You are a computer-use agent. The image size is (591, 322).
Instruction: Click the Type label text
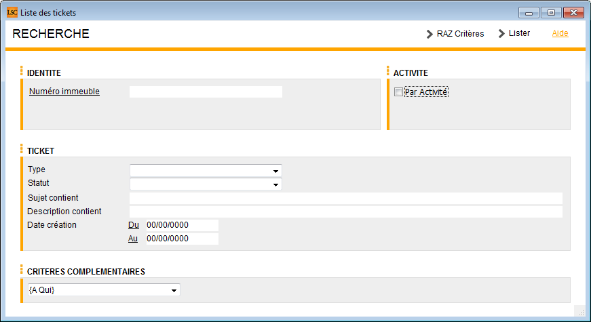click(x=36, y=169)
